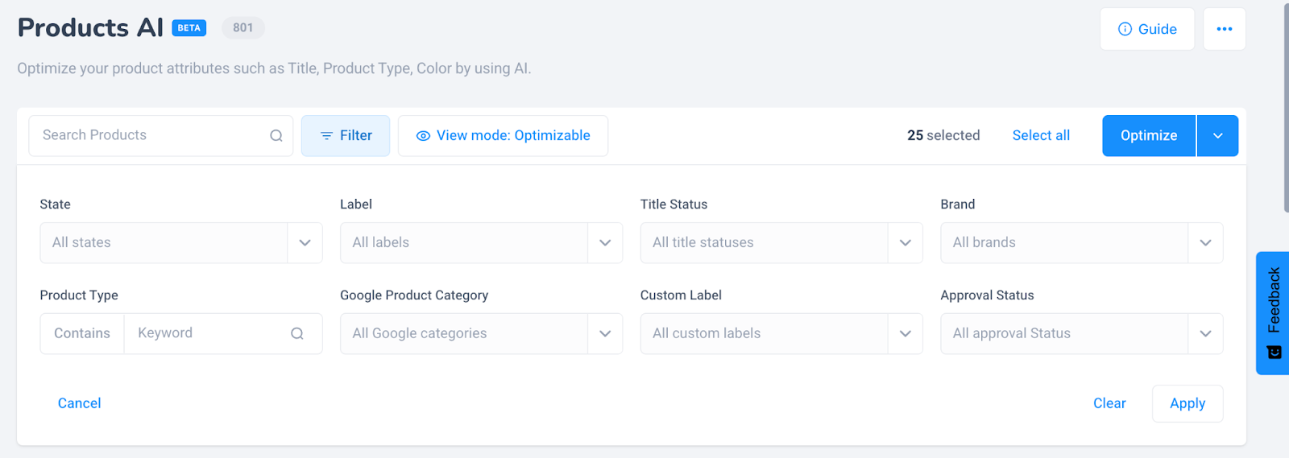The height and width of the screenshot is (458, 1289).
Task: Open the All labels dropdown
Action: click(x=481, y=242)
